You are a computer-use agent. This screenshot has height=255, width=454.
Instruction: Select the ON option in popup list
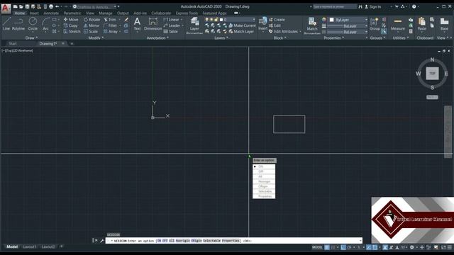[264, 166]
